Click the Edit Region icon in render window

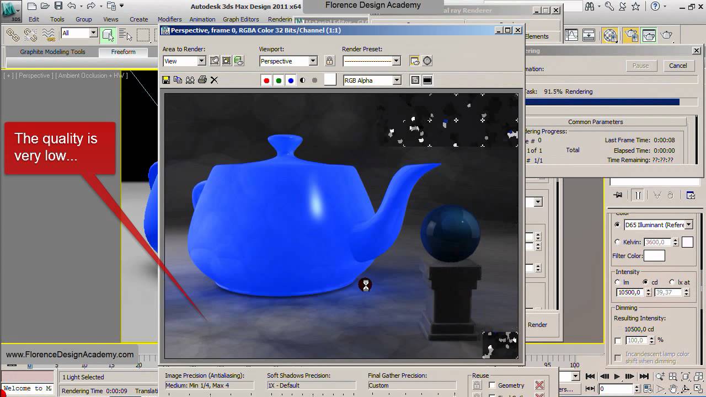pyautogui.click(x=215, y=61)
